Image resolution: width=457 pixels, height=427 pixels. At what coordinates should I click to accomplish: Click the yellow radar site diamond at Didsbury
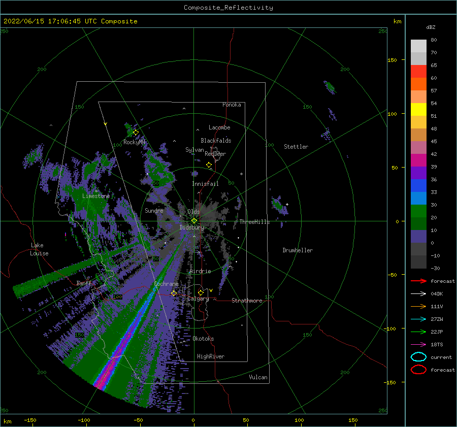(x=194, y=221)
